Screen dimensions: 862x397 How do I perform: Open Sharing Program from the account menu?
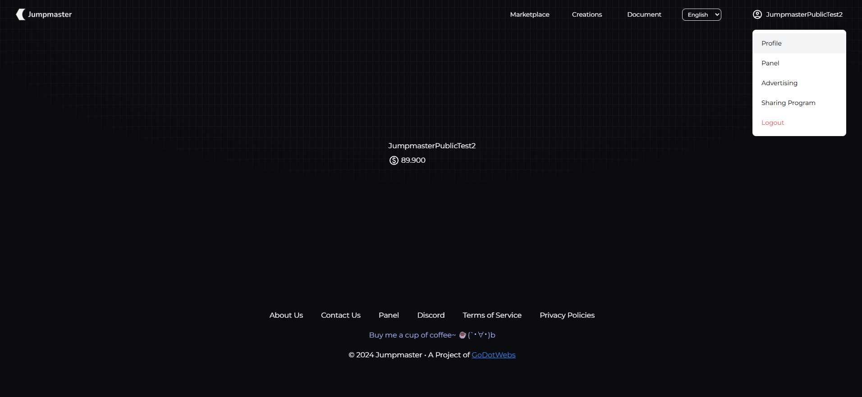click(788, 103)
